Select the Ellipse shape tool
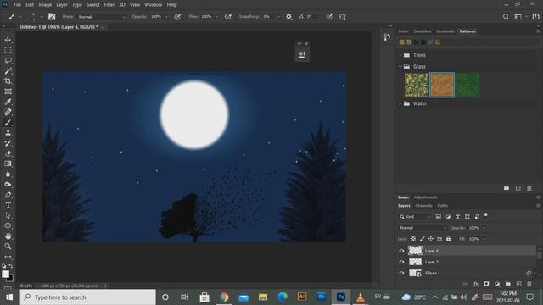The image size is (543, 305). pos(8,226)
